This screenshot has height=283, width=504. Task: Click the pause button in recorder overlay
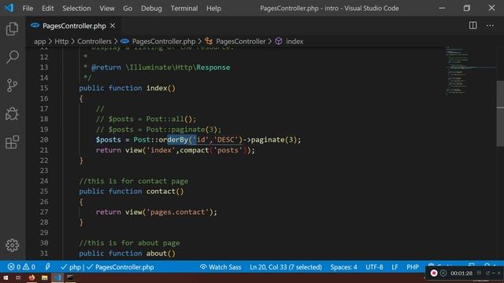(x=443, y=273)
